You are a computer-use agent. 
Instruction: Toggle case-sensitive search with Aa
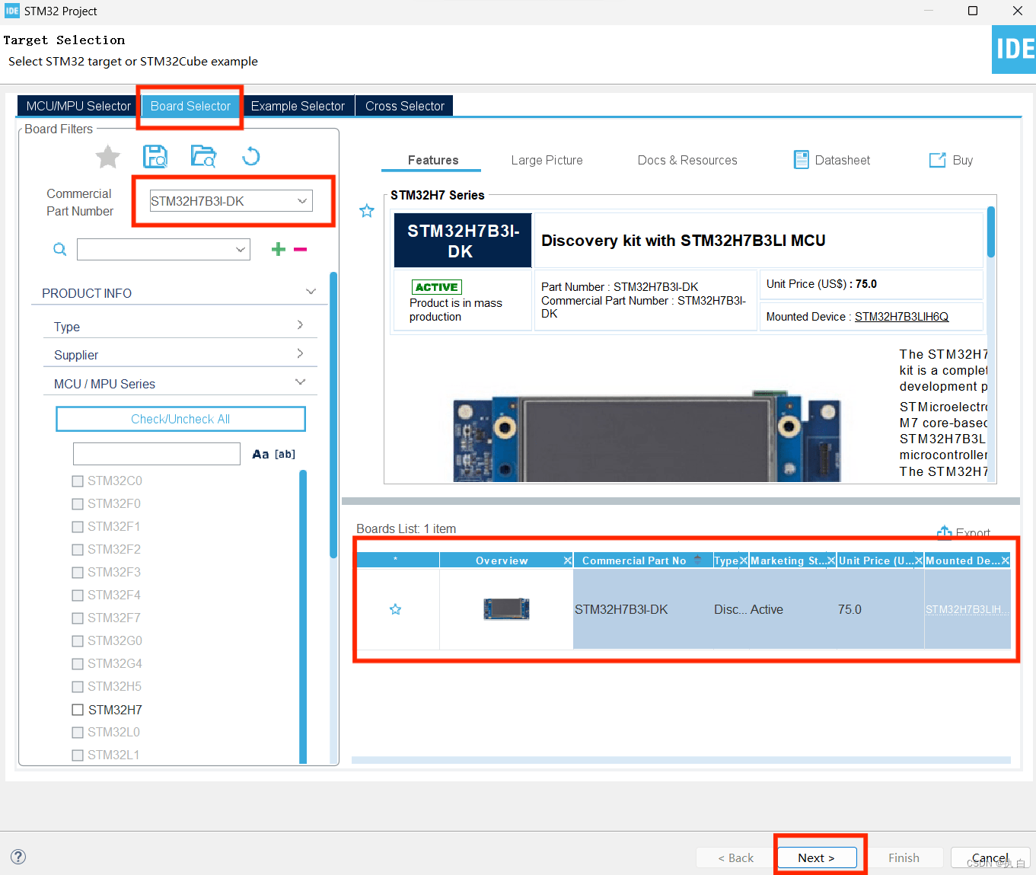[260, 453]
